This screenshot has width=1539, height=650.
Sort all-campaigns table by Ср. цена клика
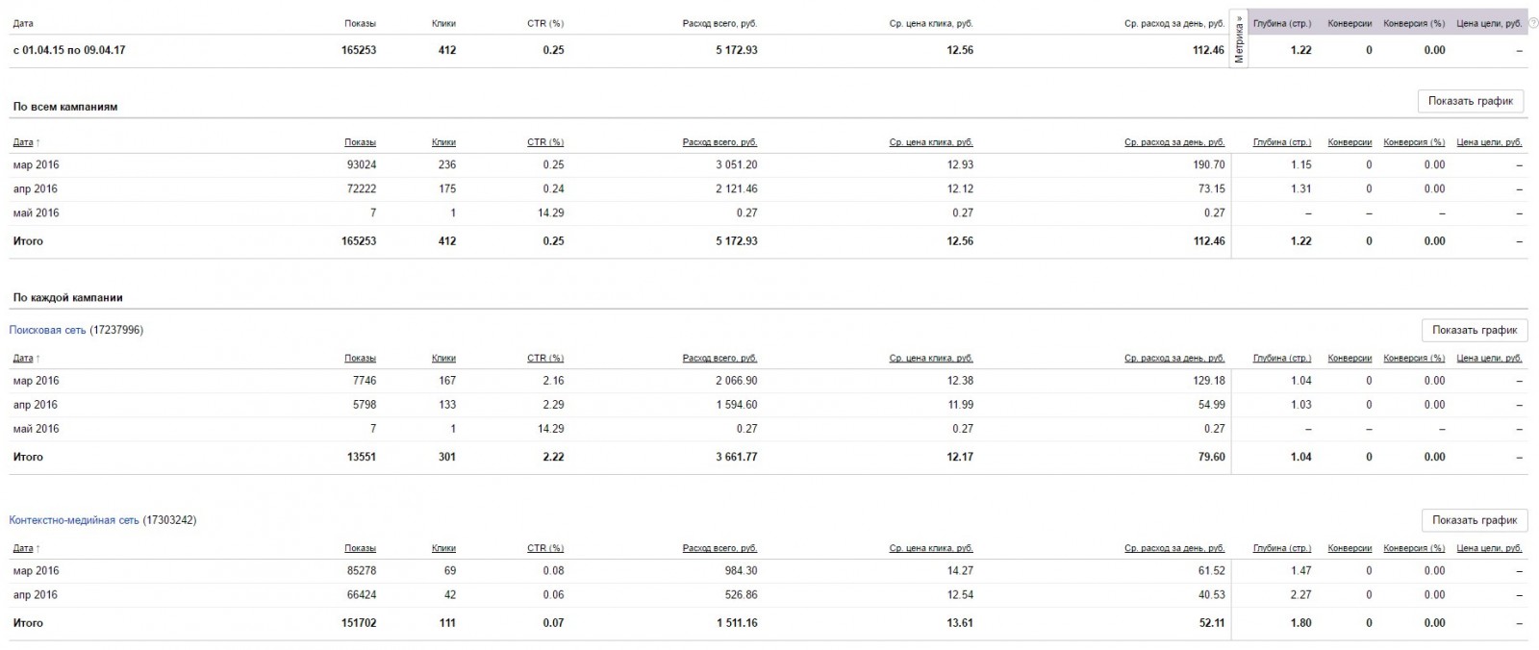931,142
